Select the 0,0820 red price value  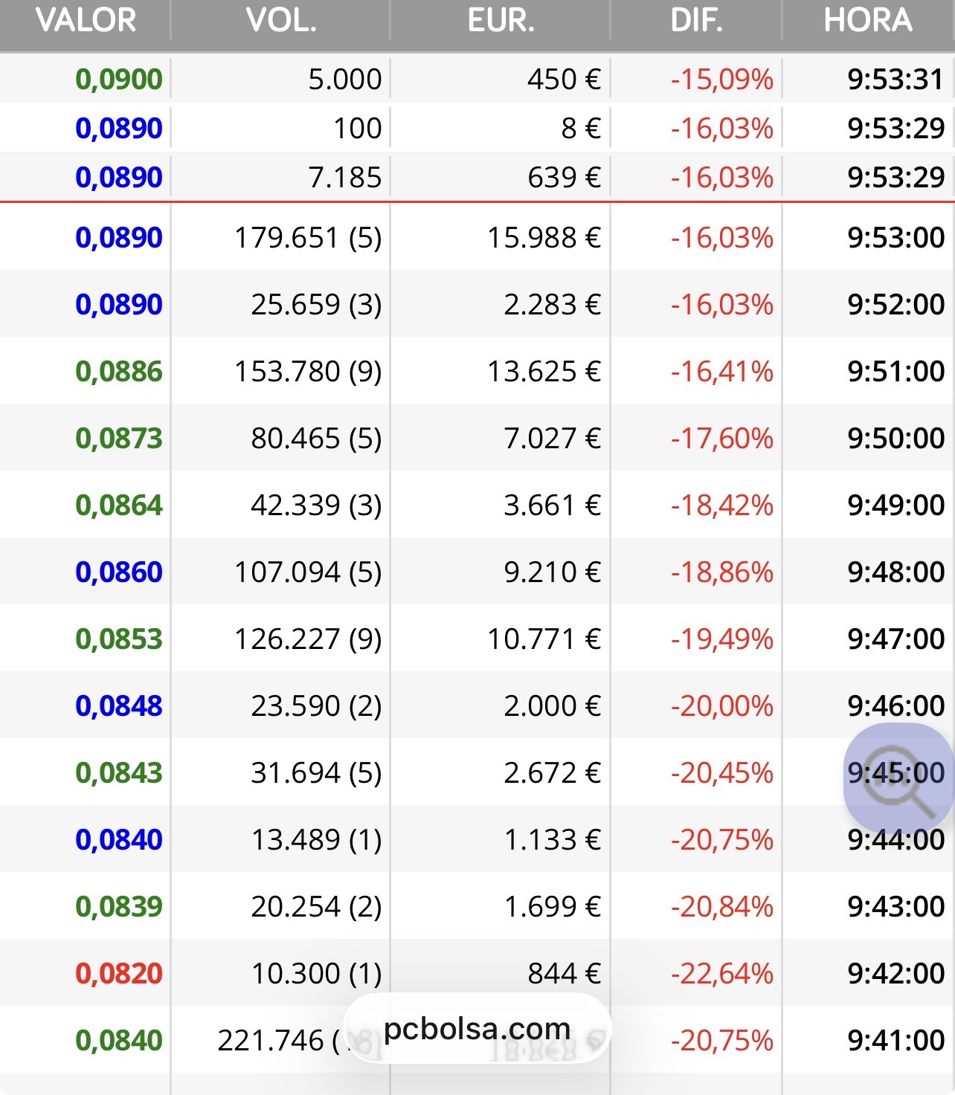(119, 973)
